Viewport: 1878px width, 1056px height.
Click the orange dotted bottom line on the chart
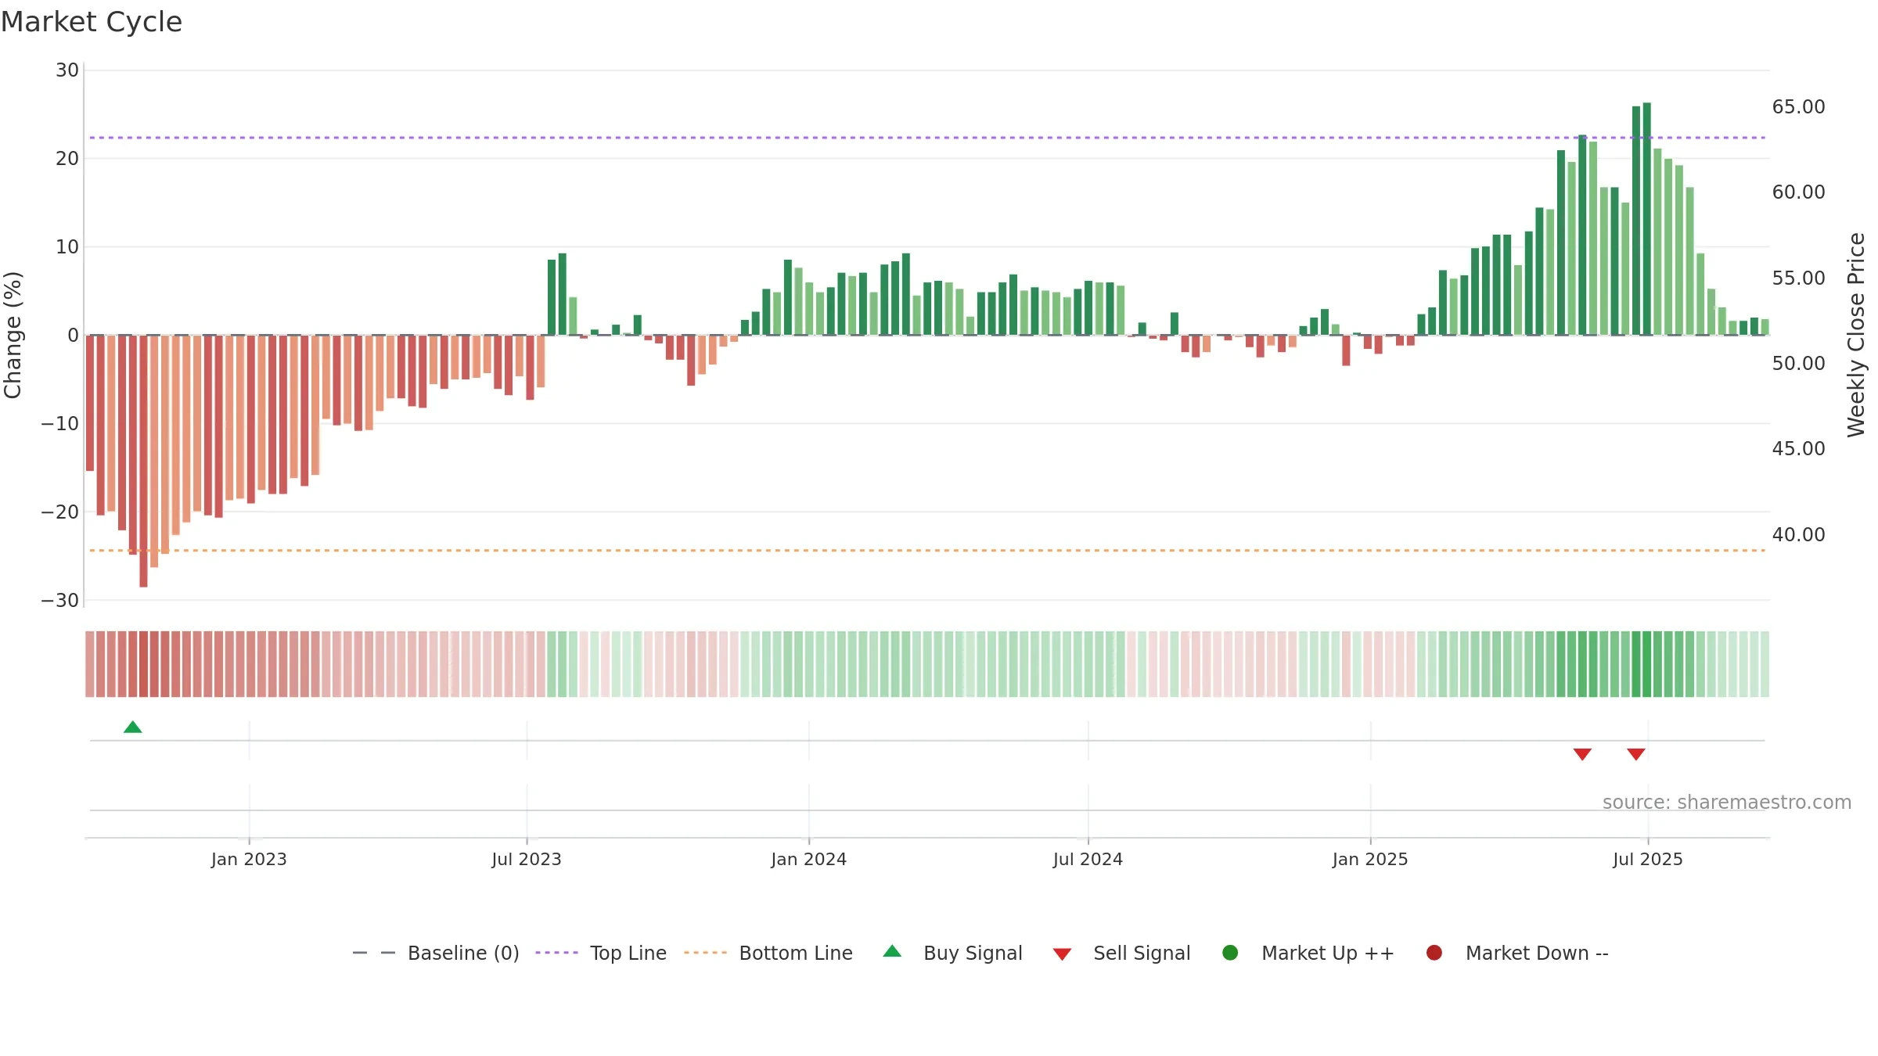(927, 551)
